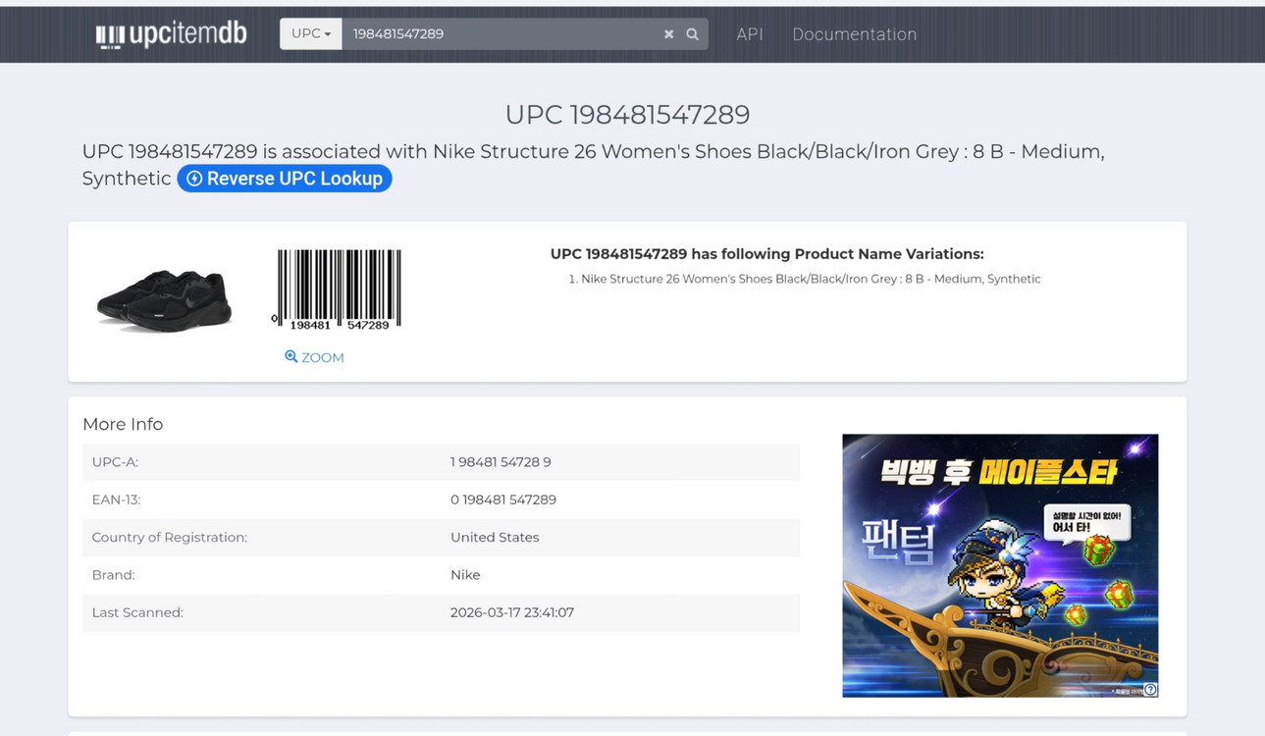Click the upcitemdb logo
This screenshot has height=736, width=1265.
tap(171, 34)
